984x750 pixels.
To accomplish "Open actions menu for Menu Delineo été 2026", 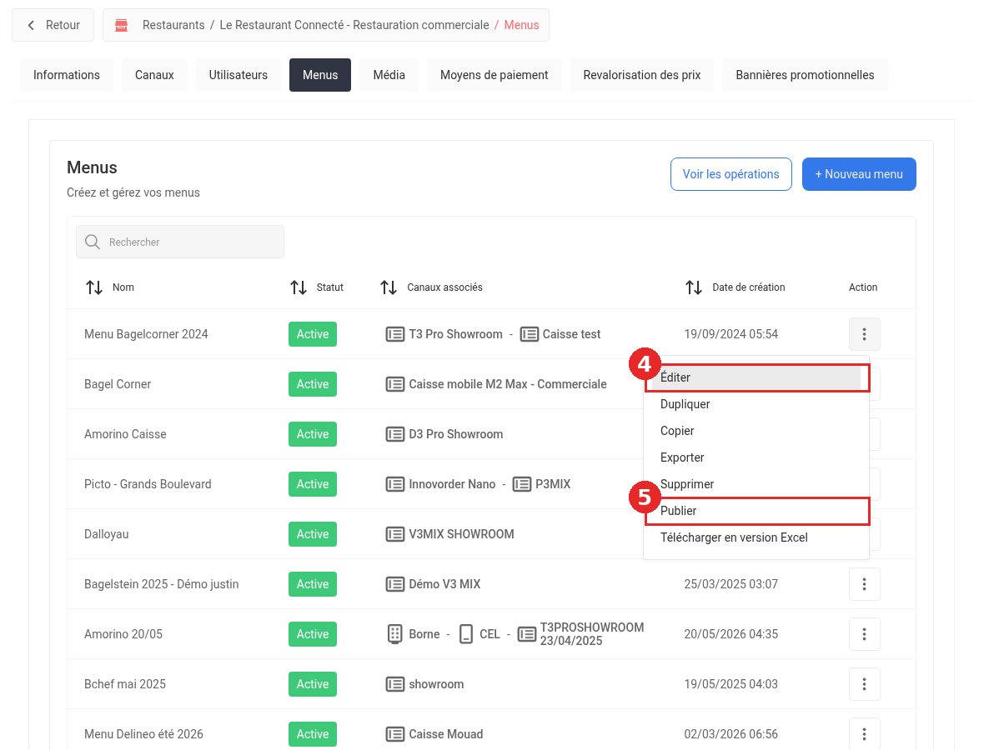I will click(864, 733).
